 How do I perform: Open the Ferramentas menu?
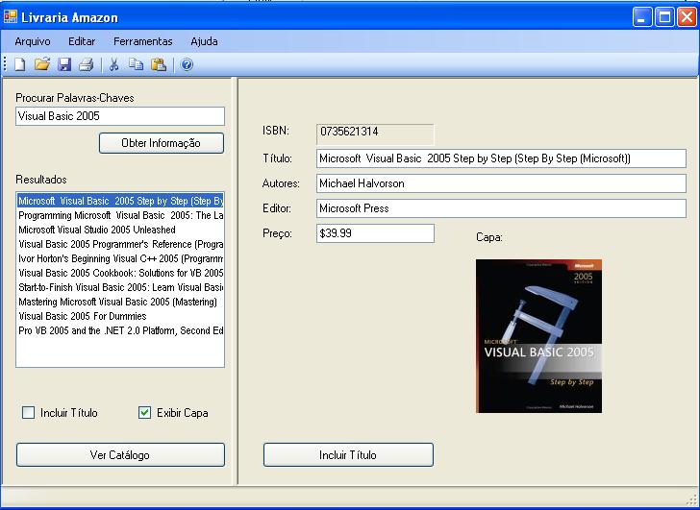pyautogui.click(x=143, y=41)
